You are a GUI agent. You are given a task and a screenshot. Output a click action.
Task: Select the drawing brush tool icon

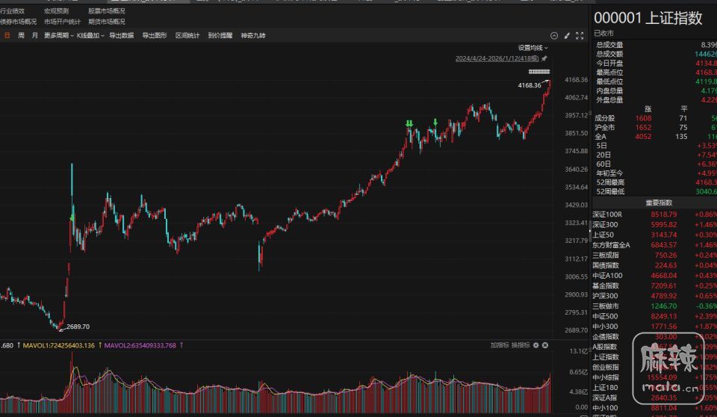(x=567, y=36)
